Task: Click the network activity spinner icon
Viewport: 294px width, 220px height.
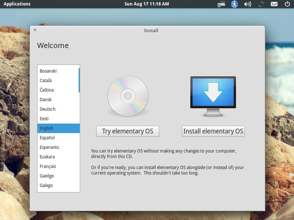Action: click(261, 4)
